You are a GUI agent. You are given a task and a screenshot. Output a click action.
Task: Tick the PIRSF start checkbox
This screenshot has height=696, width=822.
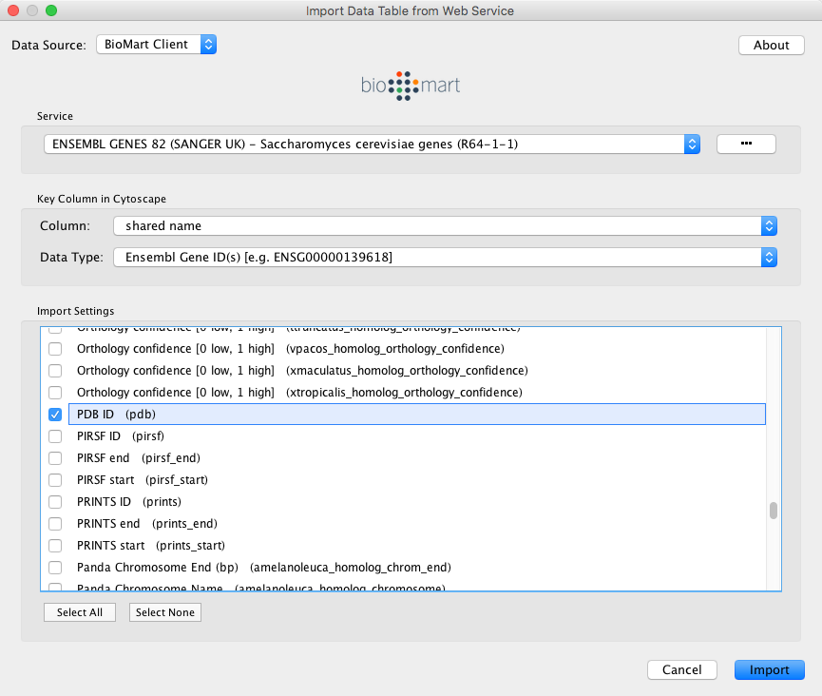click(55, 480)
